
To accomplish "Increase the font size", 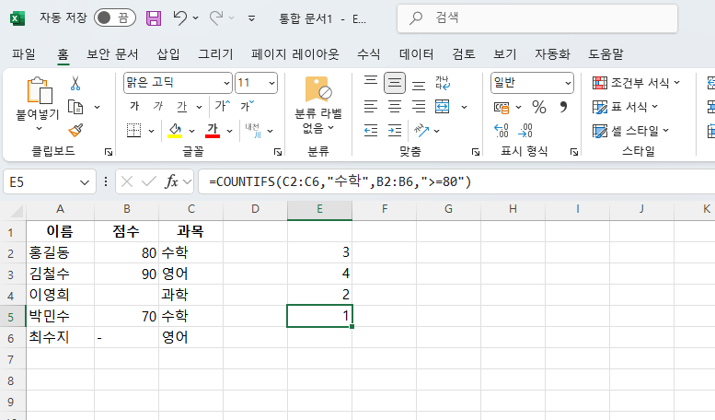I will [223, 106].
